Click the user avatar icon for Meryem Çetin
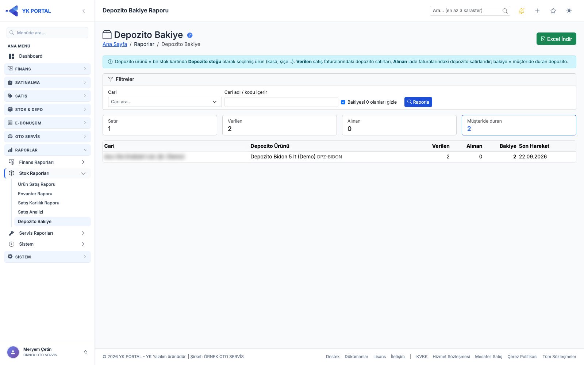Image resolution: width=584 pixels, height=365 pixels. pyautogui.click(x=13, y=352)
